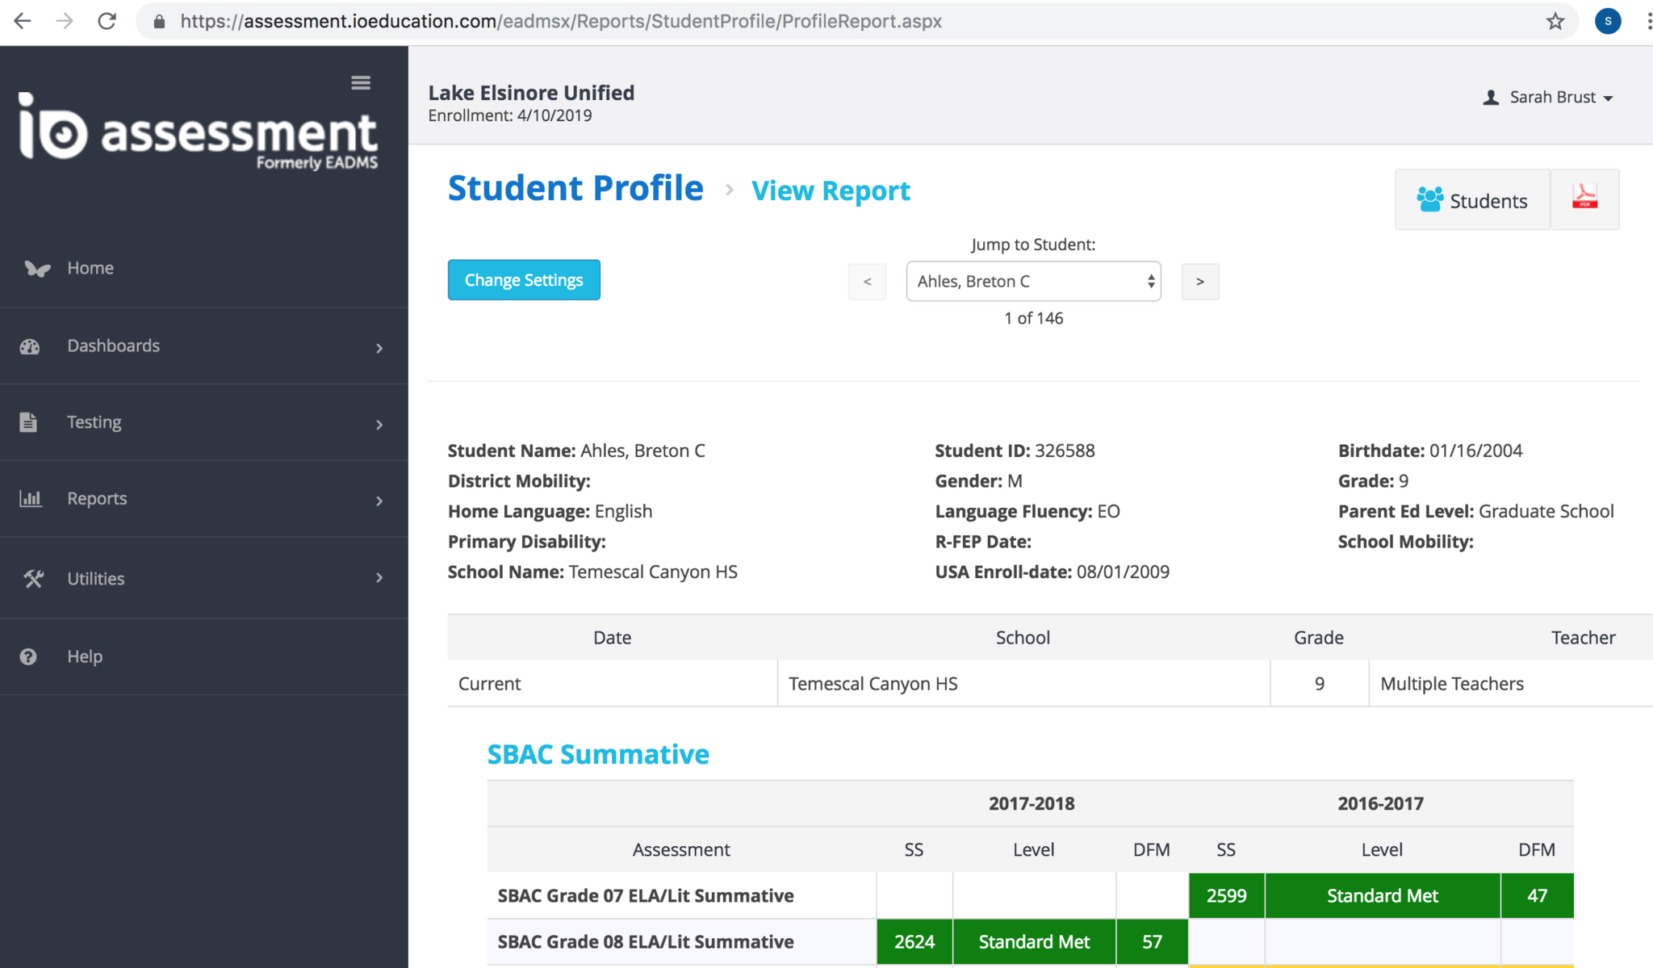Image resolution: width=1653 pixels, height=968 pixels.
Task: Reload the page in browser
Action: (x=107, y=22)
